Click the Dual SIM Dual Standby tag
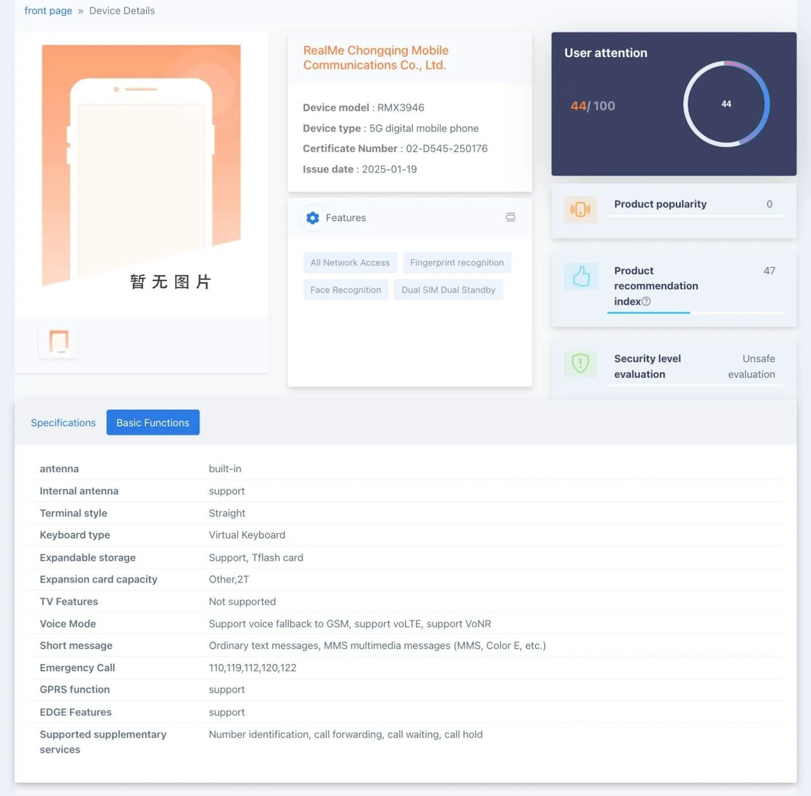811x796 pixels. click(x=448, y=290)
